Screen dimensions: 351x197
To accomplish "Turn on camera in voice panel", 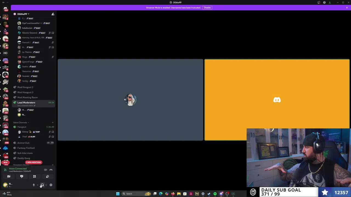I will pos(9,176).
